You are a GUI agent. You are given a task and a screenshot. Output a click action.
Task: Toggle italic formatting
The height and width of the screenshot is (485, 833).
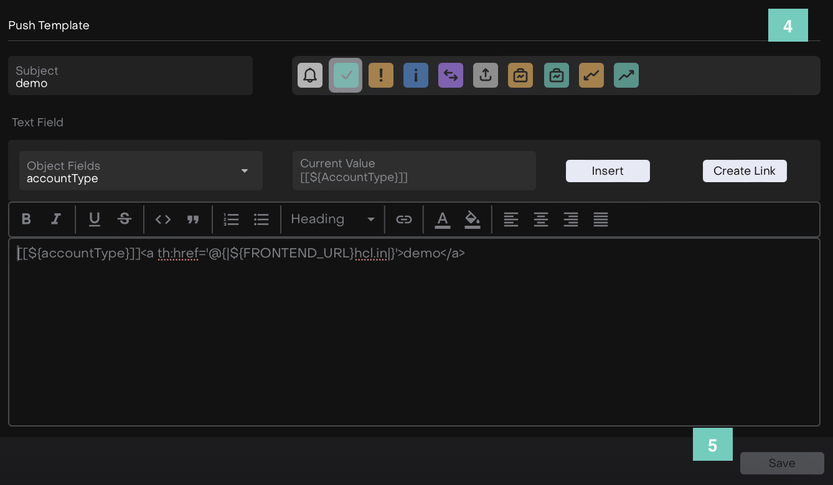pyautogui.click(x=56, y=219)
